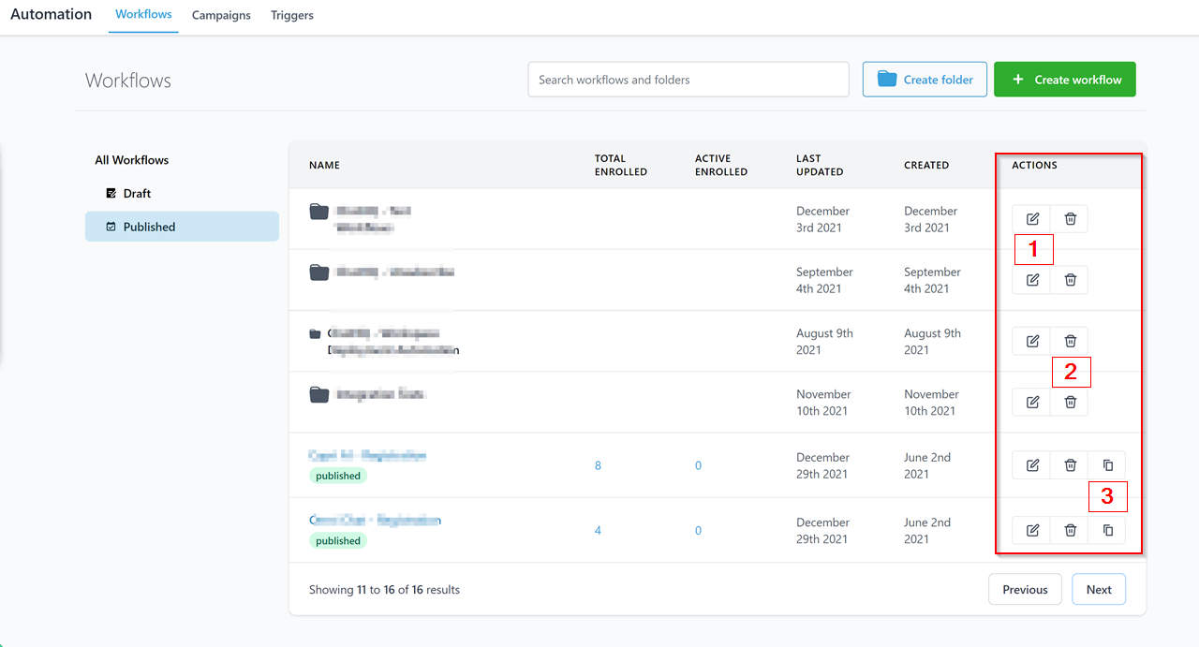Go to Previous page of results
1199x647 pixels.
[1024, 590]
